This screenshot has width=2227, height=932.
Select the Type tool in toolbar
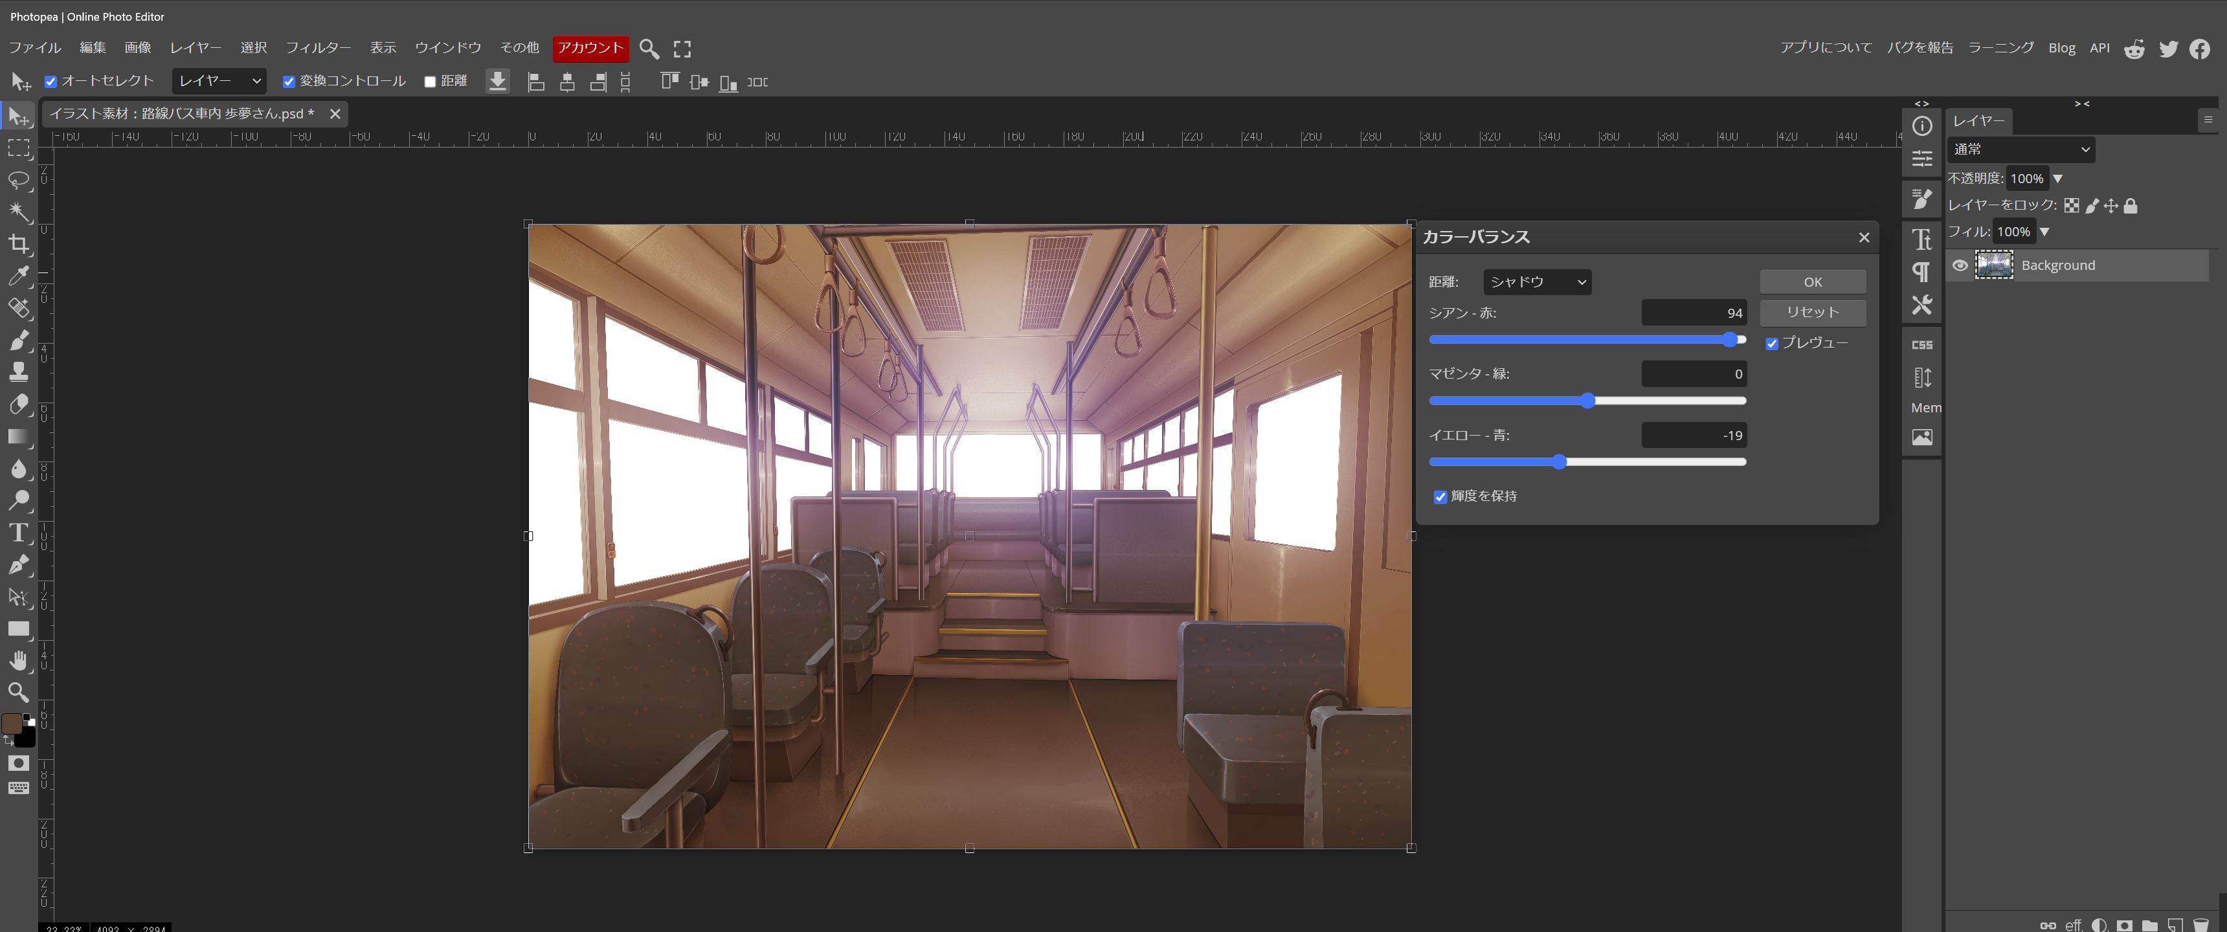(x=18, y=533)
